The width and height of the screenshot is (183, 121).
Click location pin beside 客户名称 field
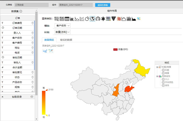pos(32,38)
